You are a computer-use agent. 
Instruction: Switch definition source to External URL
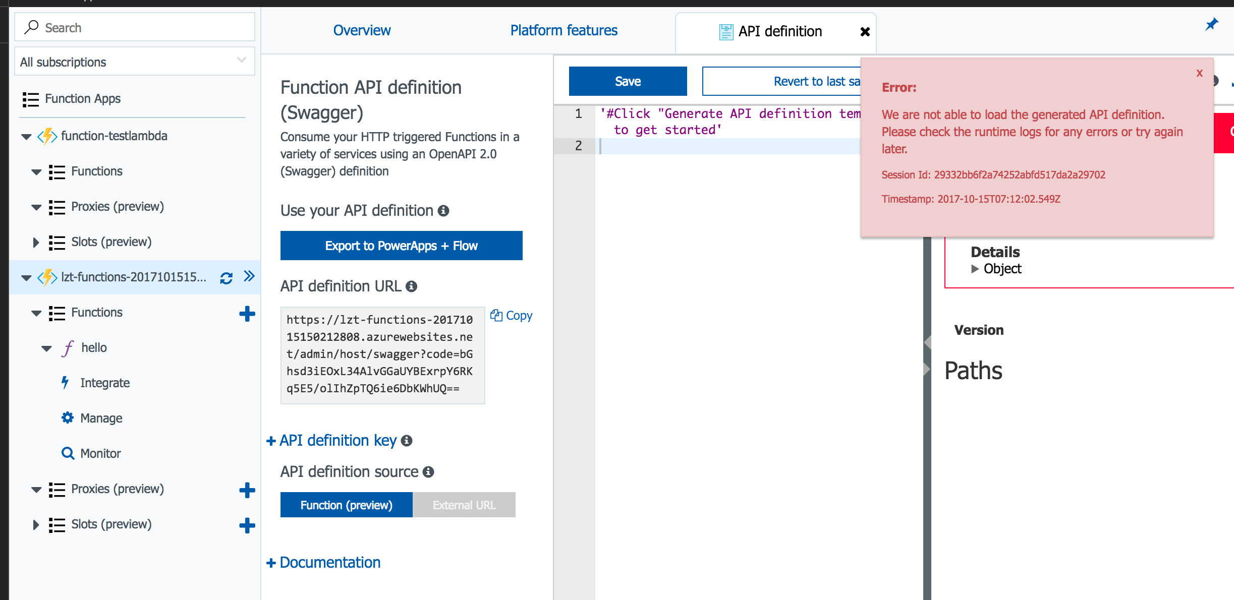coord(463,505)
